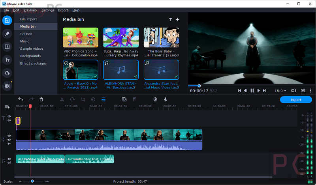The height and width of the screenshot is (185, 316).
Task: Click the plus icon to add media
Action: 177,19
